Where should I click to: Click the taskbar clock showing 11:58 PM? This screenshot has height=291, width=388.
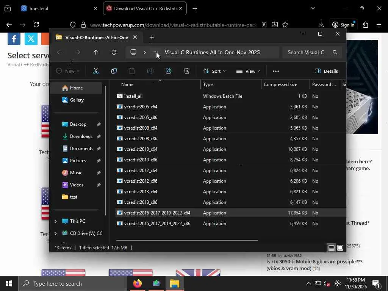coord(355,283)
